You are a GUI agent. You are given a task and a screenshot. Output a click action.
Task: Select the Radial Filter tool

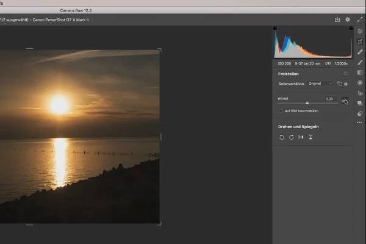pos(360,83)
